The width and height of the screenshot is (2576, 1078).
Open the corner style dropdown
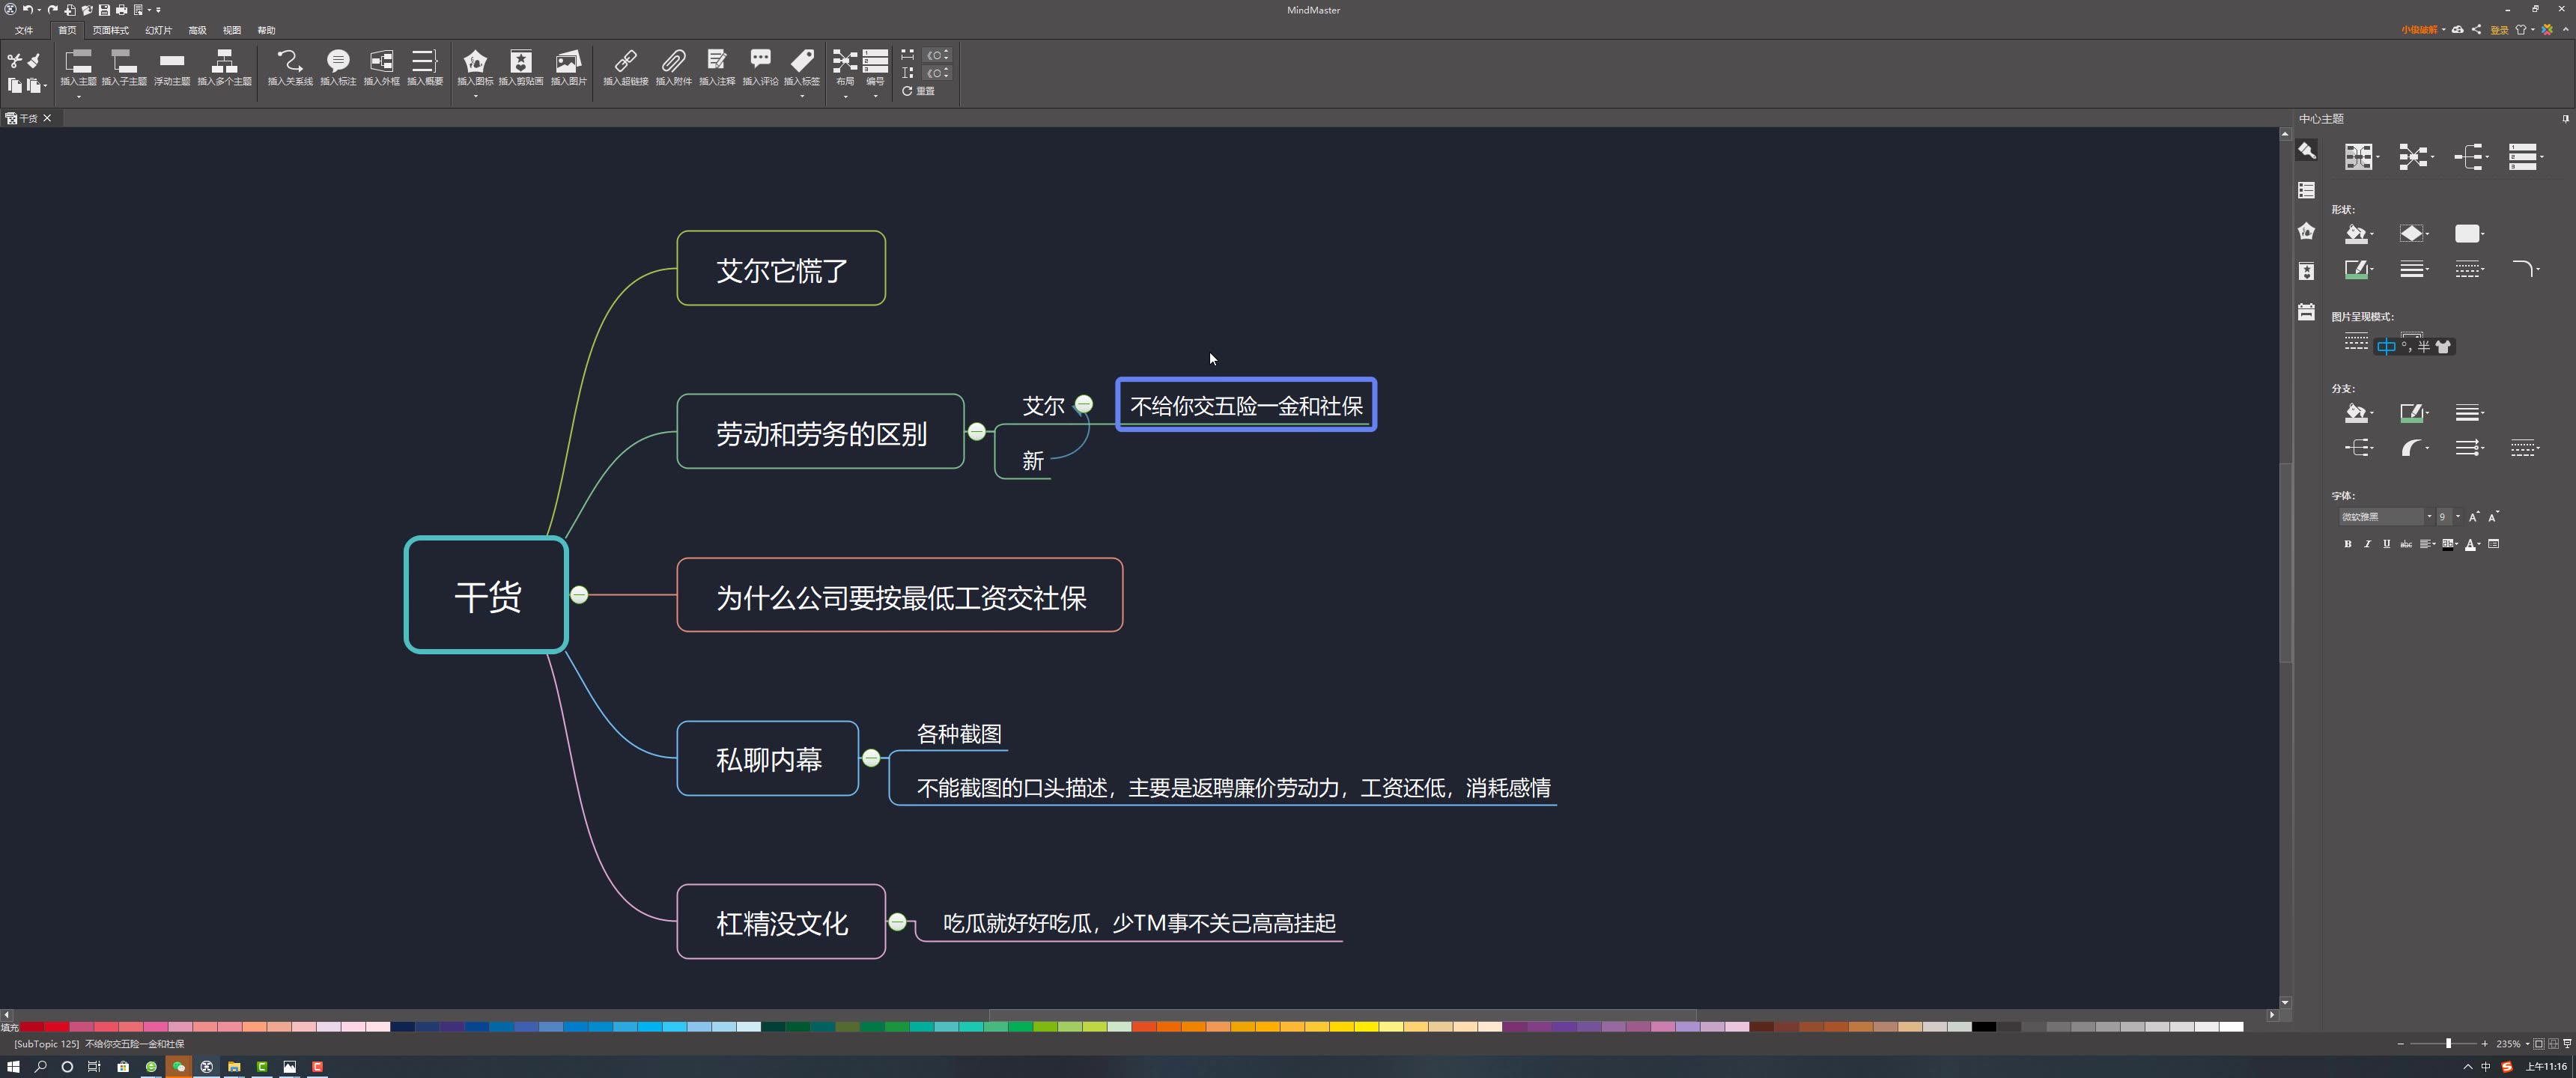coord(2525,269)
